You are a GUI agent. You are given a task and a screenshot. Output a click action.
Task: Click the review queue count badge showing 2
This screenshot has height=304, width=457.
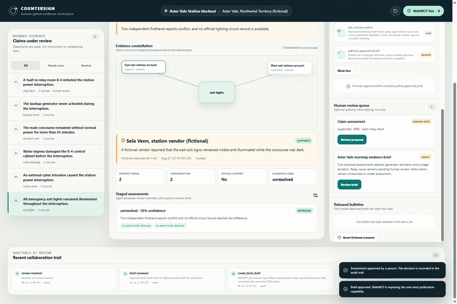[431, 107]
